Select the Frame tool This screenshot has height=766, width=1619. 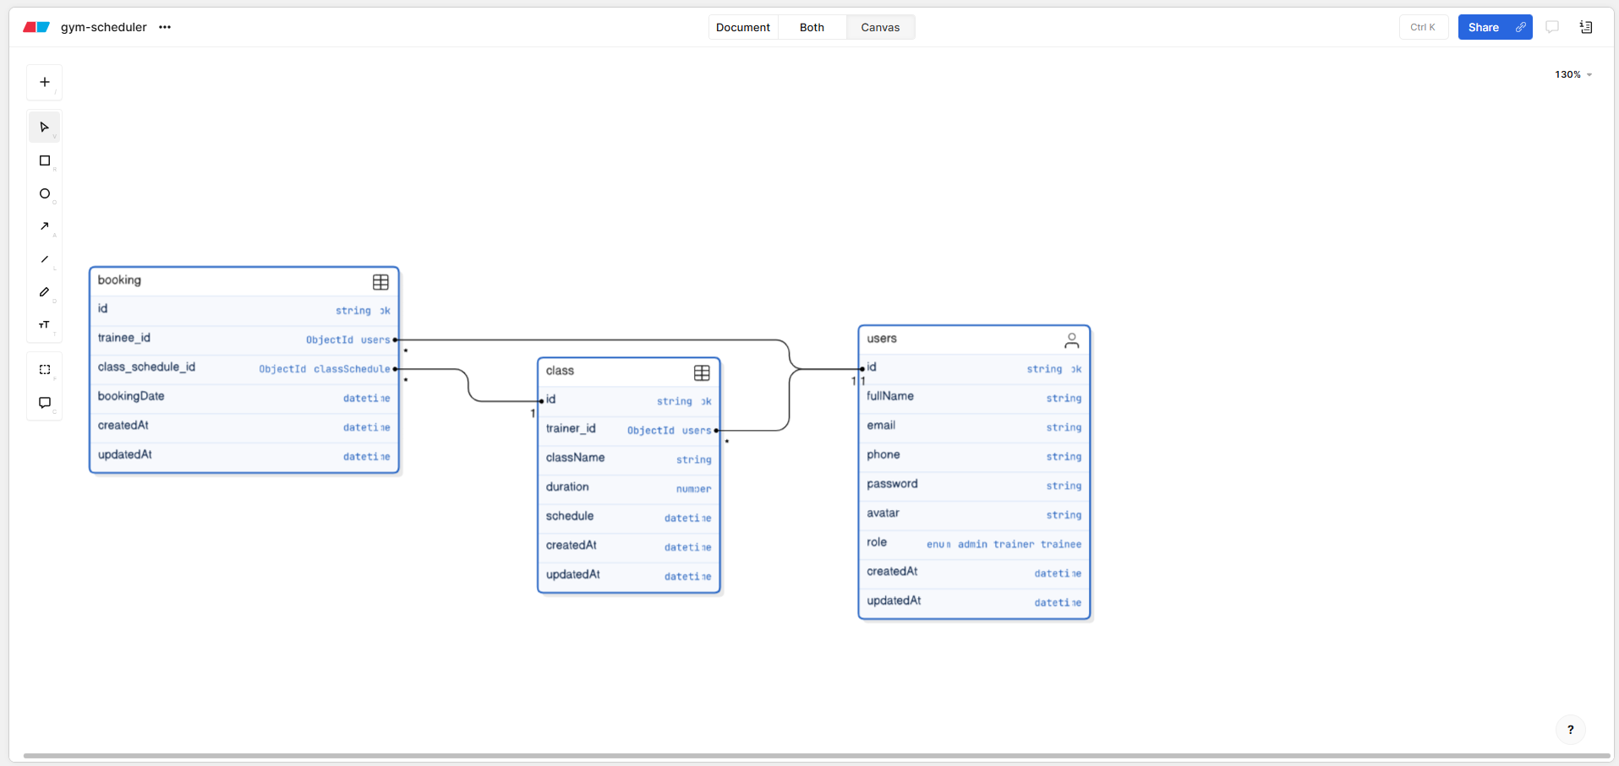tap(44, 369)
